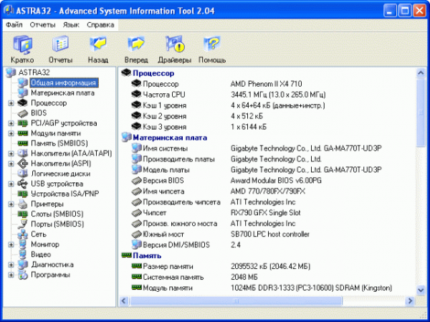430x322 pixels.
Task: Click the Принтеры printer icon
Action: click(x=23, y=204)
